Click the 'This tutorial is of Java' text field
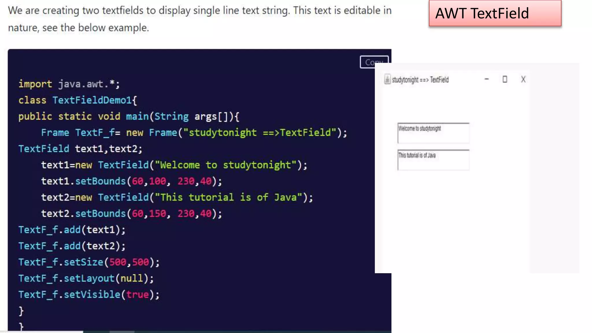 point(433,160)
